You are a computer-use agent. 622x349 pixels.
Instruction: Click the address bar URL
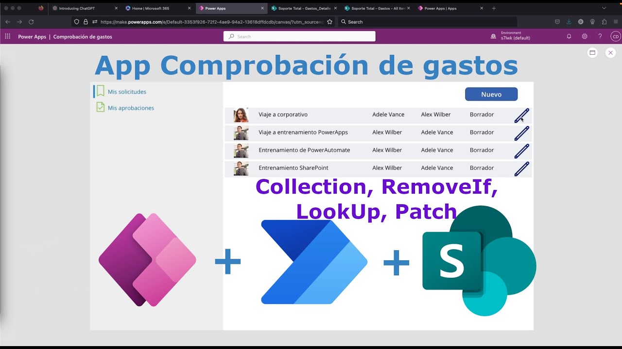tap(212, 22)
